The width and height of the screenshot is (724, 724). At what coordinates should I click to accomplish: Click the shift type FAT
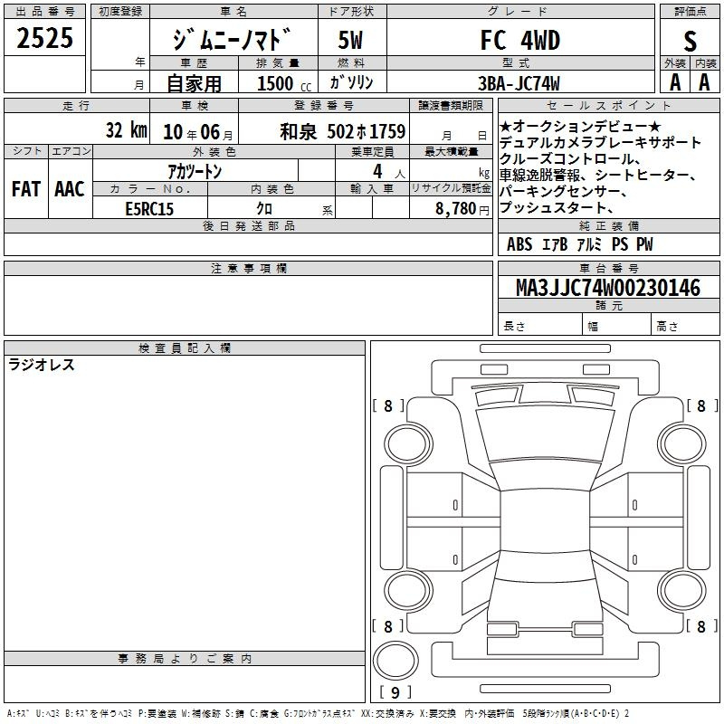26,189
